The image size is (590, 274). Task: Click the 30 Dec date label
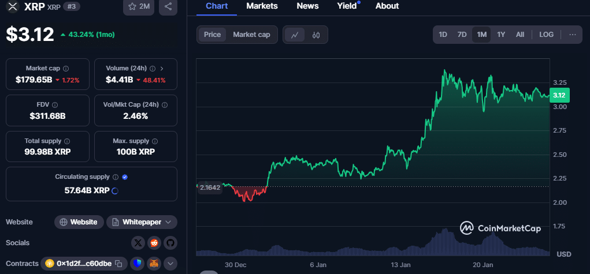pyautogui.click(x=236, y=265)
